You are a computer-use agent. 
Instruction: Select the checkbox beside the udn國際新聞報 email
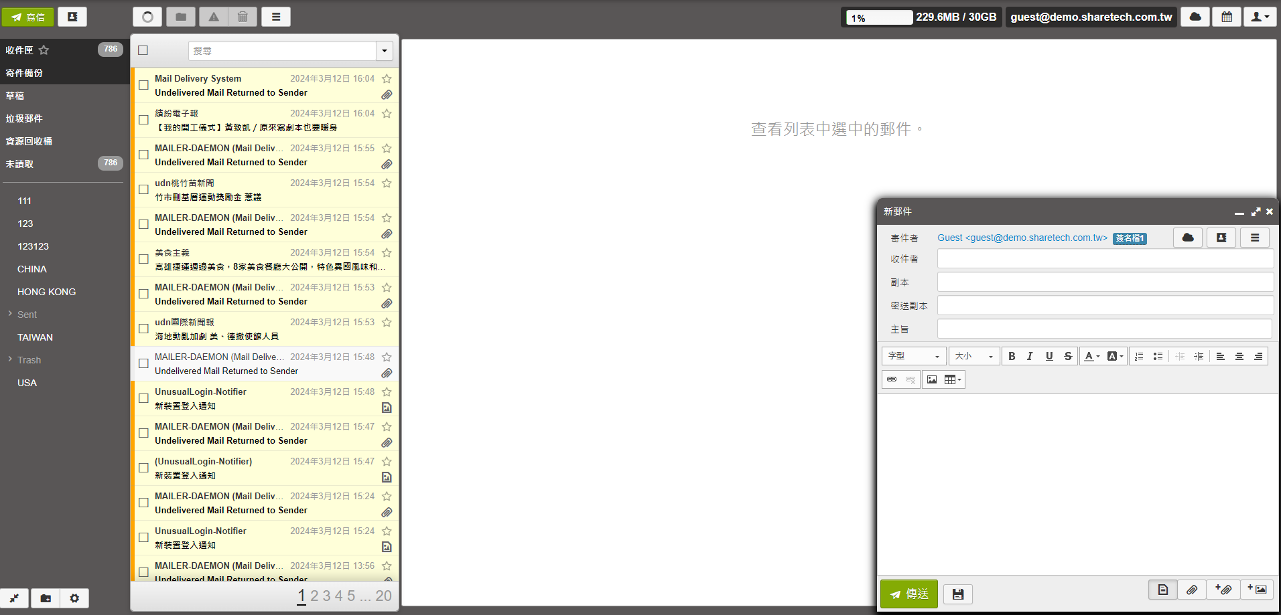(143, 329)
